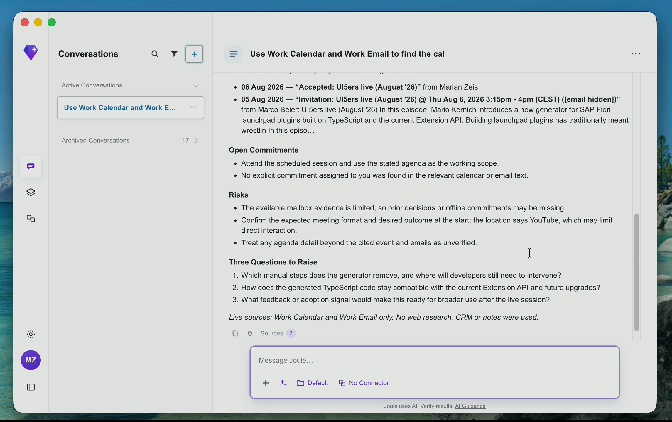Collapse the Active Conversations section
Screen dimensions: 672x422
pyautogui.click(x=196, y=85)
